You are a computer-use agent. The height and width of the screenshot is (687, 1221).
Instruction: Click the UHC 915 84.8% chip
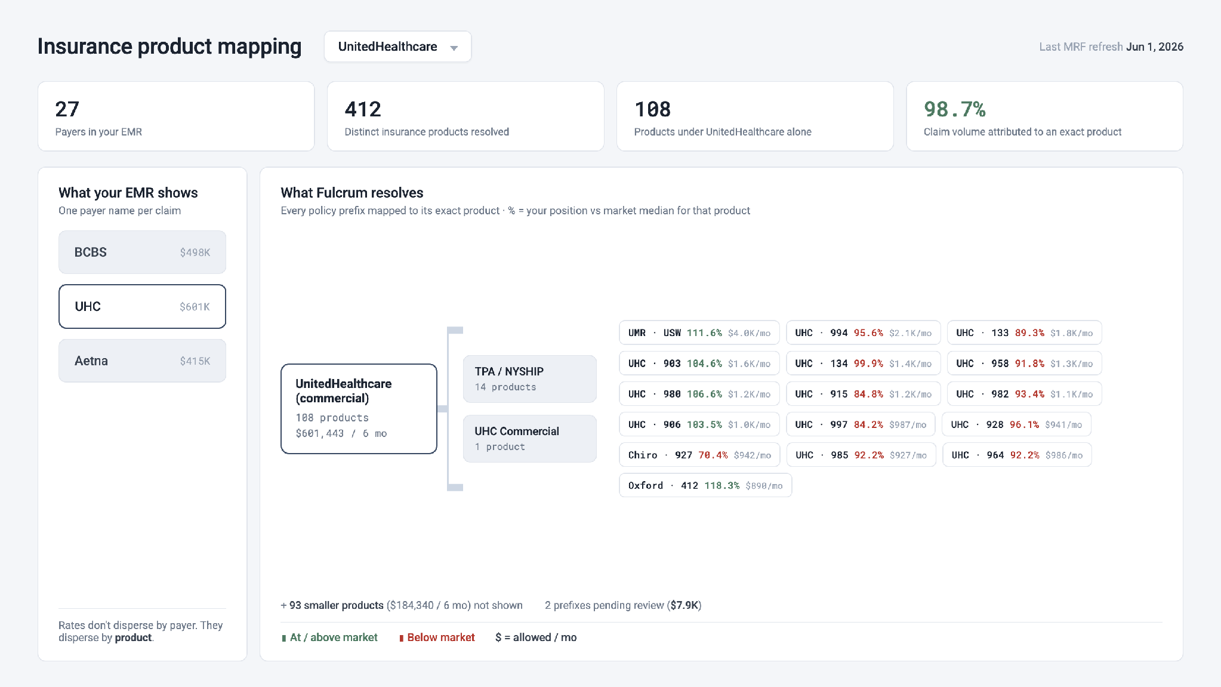click(x=864, y=394)
